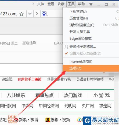The height and width of the screenshot is (125, 119).
Task: Open the 查看 menu
Action: click(51, 4)
